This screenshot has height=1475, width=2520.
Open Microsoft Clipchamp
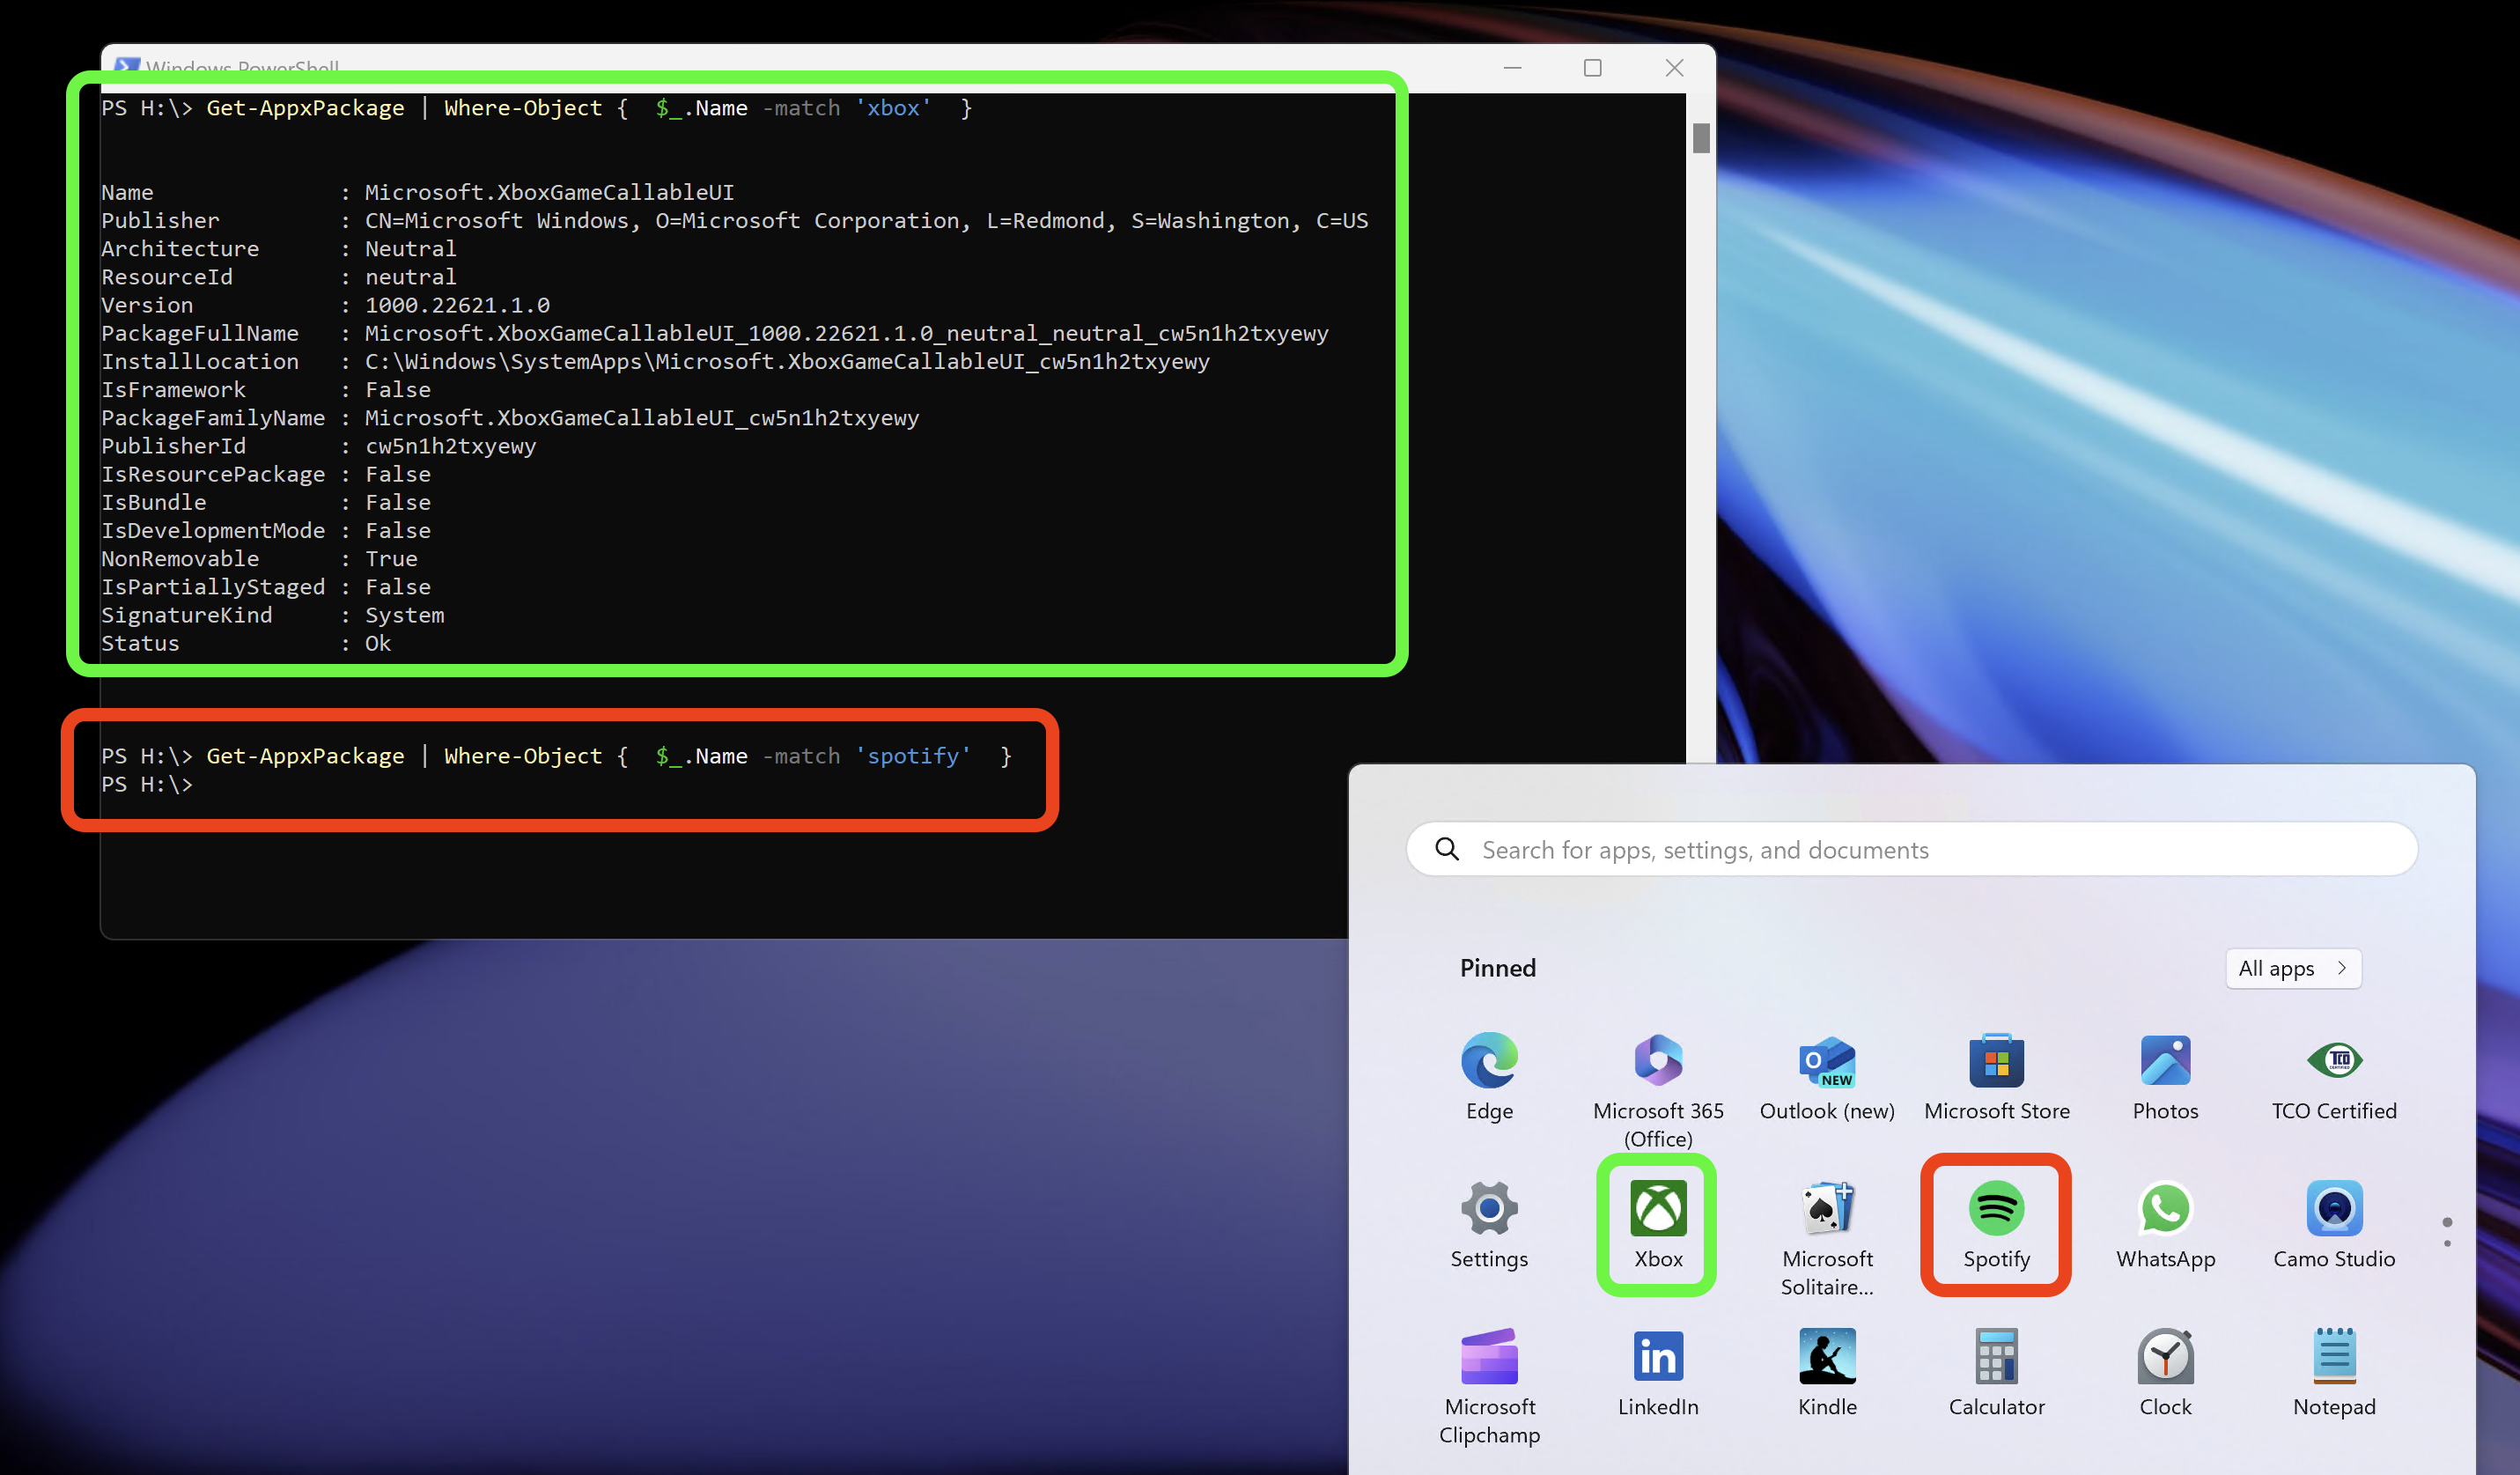tap(1489, 1385)
